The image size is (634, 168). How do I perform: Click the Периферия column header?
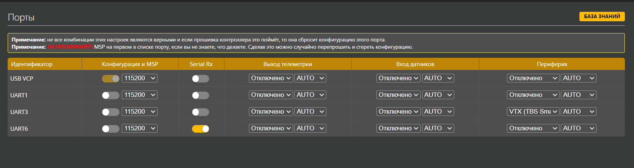tap(552, 64)
